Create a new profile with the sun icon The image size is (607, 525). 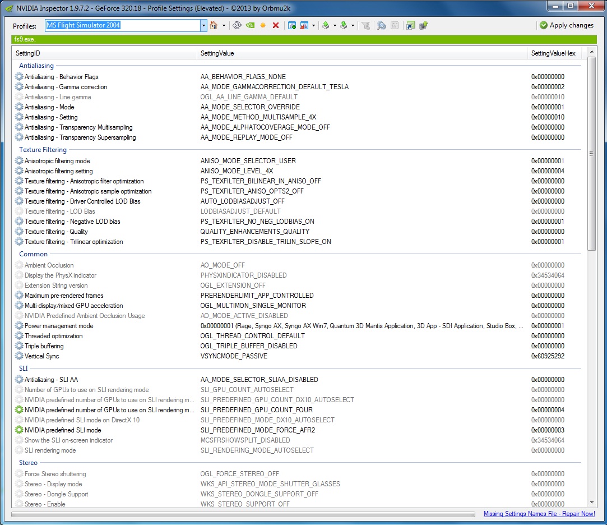coord(263,26)
